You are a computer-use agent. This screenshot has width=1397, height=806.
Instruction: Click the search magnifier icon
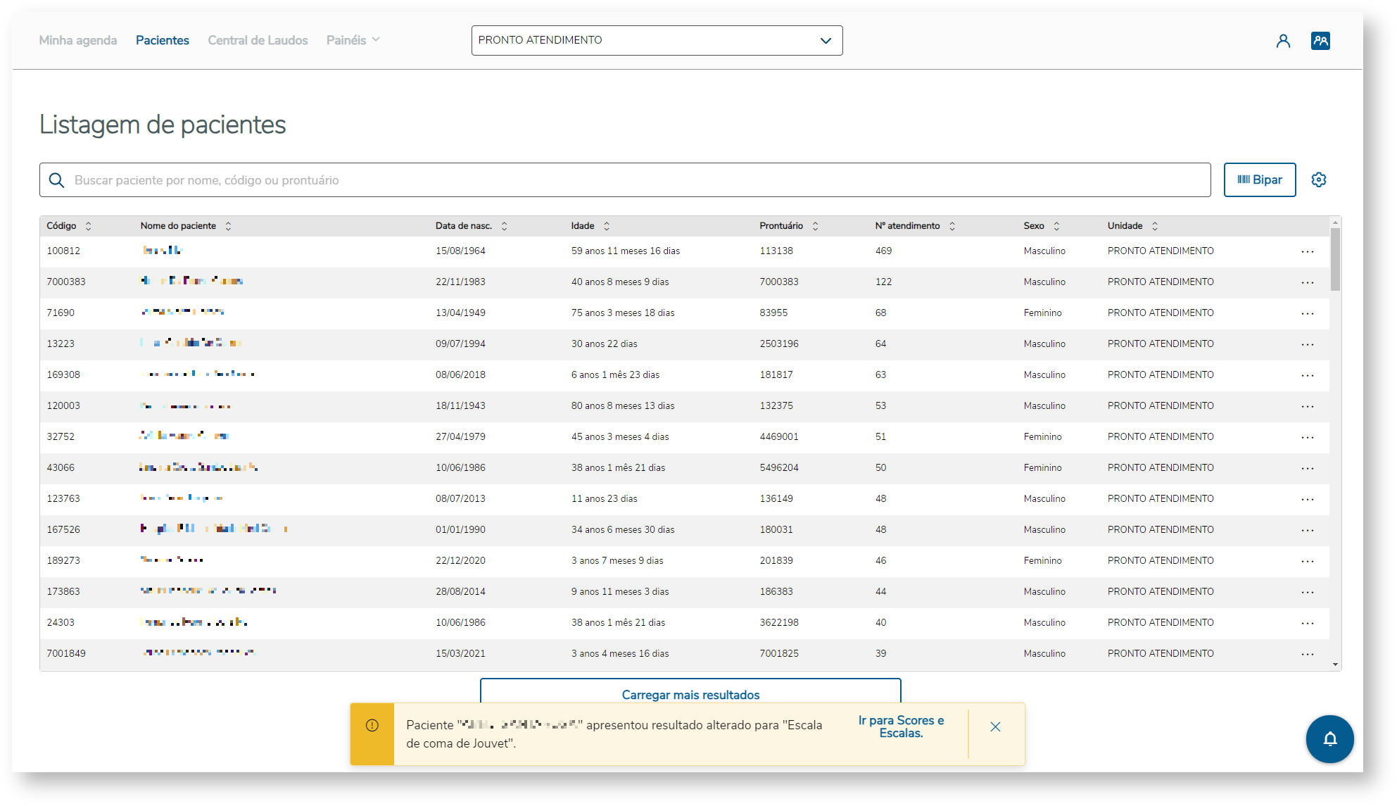click(x=57, y=180)
